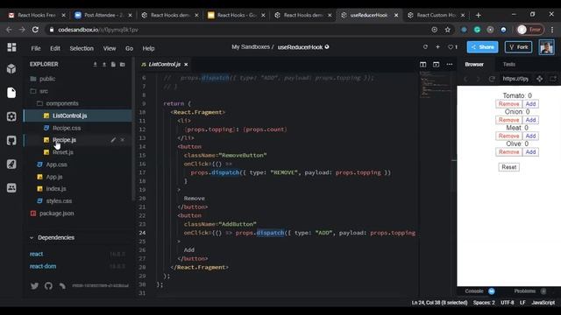Screen dimensions: 561x315
Task: Open the GitHub sidebar icon
Action: pyautogui.click(x=11, y=140)
